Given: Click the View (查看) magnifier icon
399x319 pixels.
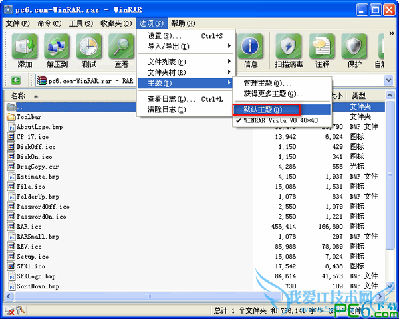Looking at the screenshot, I should pyautogui.click(x=121, y=46).
